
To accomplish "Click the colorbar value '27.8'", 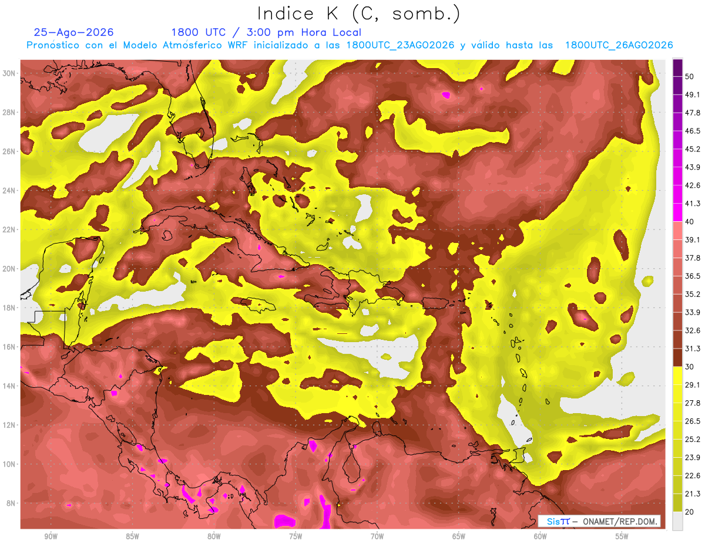I will coord(693,403).
